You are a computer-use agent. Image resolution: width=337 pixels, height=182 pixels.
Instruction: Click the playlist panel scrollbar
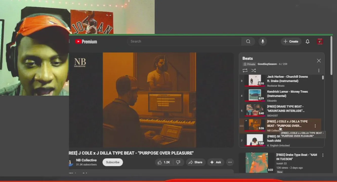(x=323, y=77)
